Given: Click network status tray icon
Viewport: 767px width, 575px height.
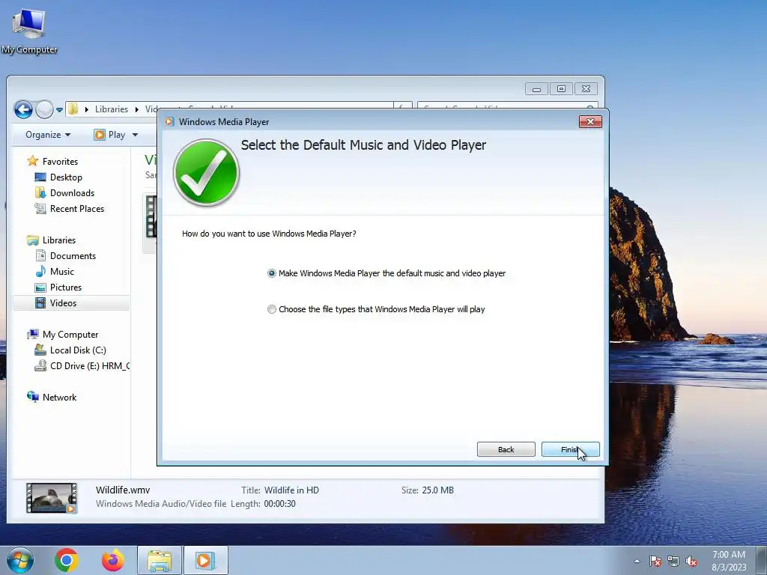Looking at the screenshot, I should (673, 562).
